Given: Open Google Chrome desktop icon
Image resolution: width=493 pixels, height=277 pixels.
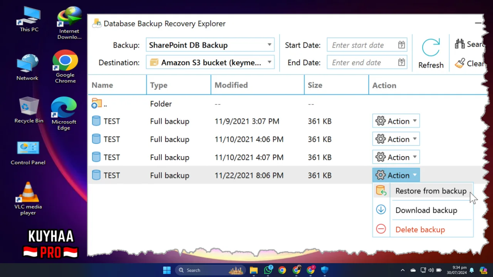Looking at the screenshot, I should 65,67.
